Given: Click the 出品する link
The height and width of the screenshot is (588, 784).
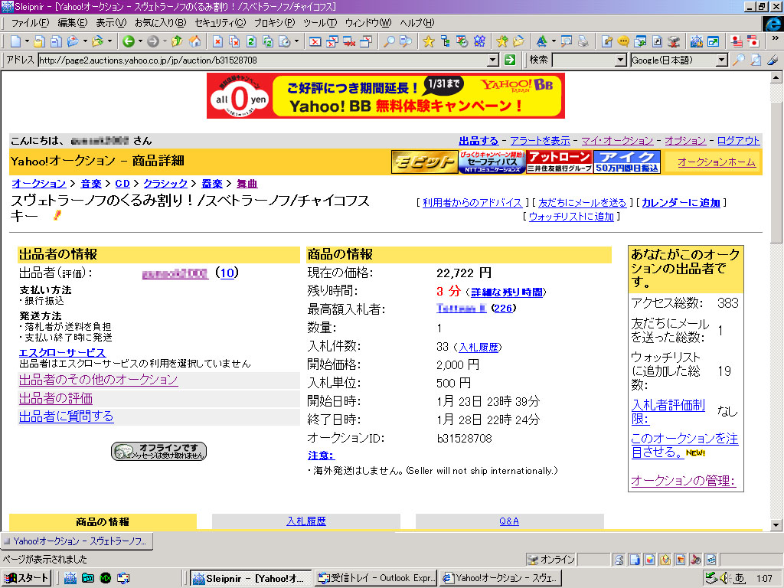Looking at the screenshot, I should coord(479,141).
